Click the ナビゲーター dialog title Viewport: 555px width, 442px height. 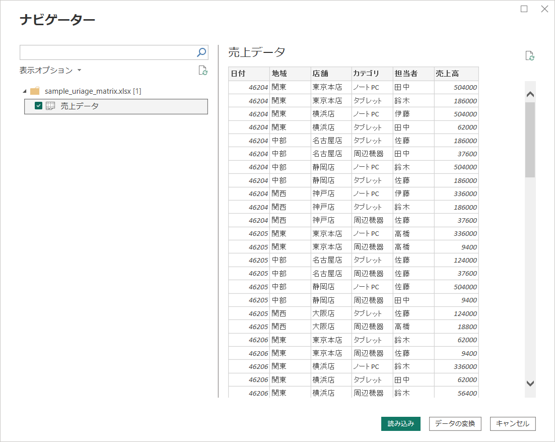point(57,20)
